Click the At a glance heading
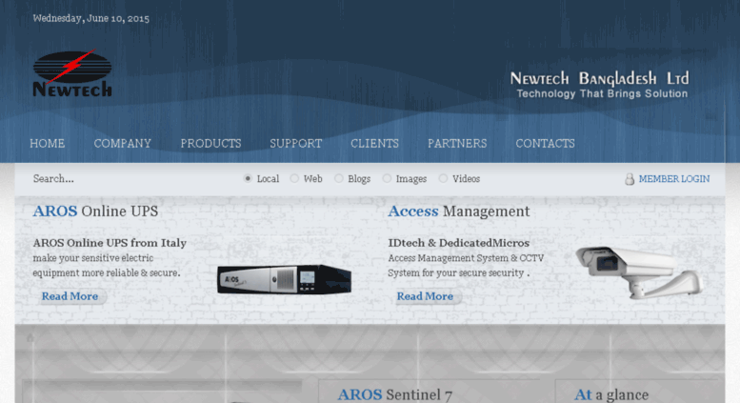 pos(611,394)
